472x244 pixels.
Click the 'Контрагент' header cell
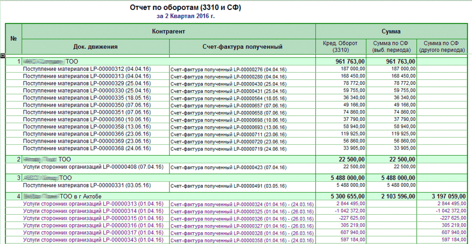pos(169,31)
